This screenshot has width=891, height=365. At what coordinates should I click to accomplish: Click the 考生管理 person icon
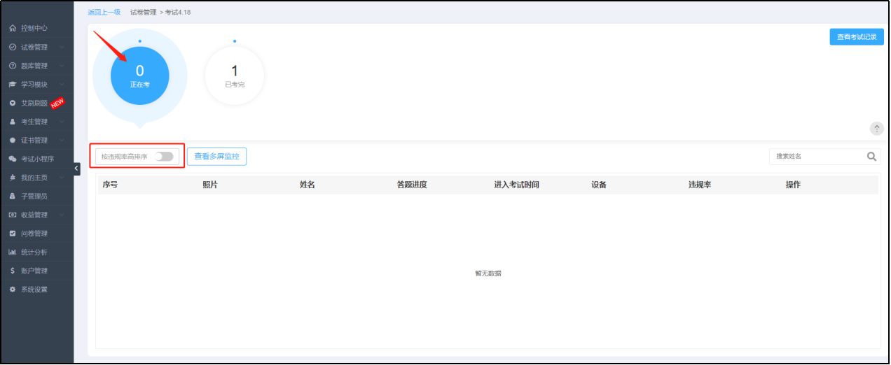coord(13,122)
